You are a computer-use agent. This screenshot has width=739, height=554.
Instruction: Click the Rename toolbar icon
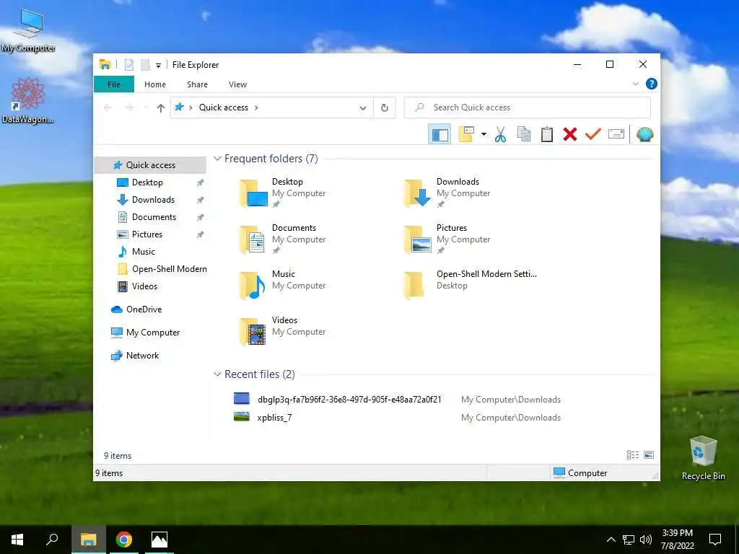[616, 134]
